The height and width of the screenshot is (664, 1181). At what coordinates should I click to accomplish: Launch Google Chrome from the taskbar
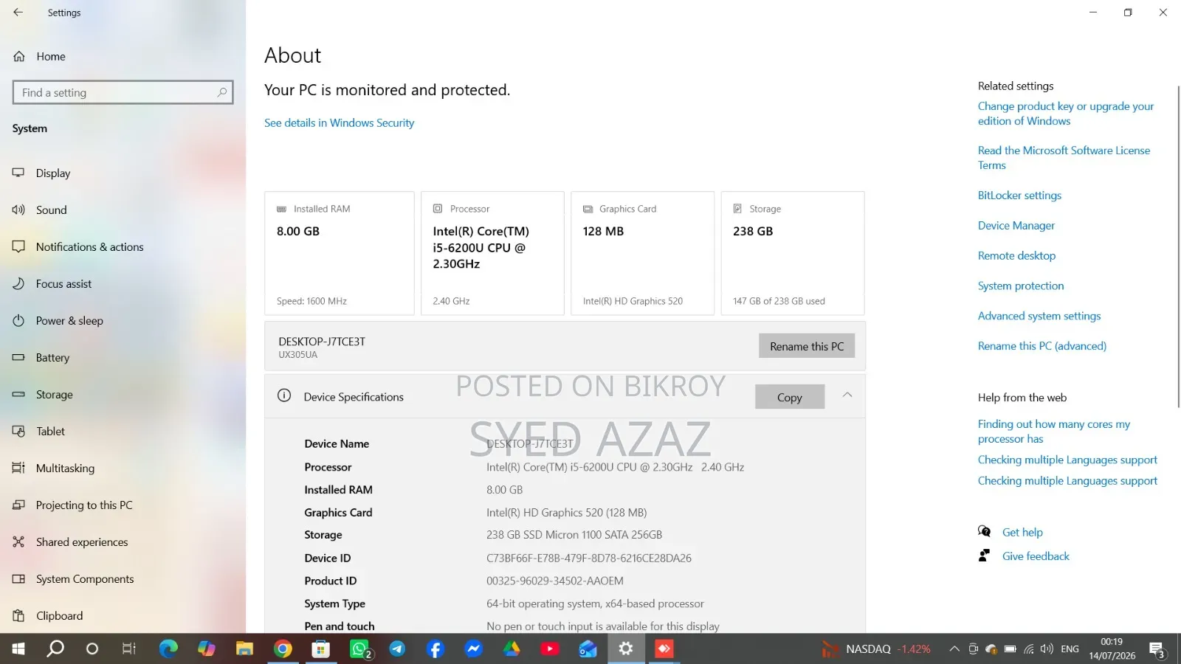[x=283, y=649]
